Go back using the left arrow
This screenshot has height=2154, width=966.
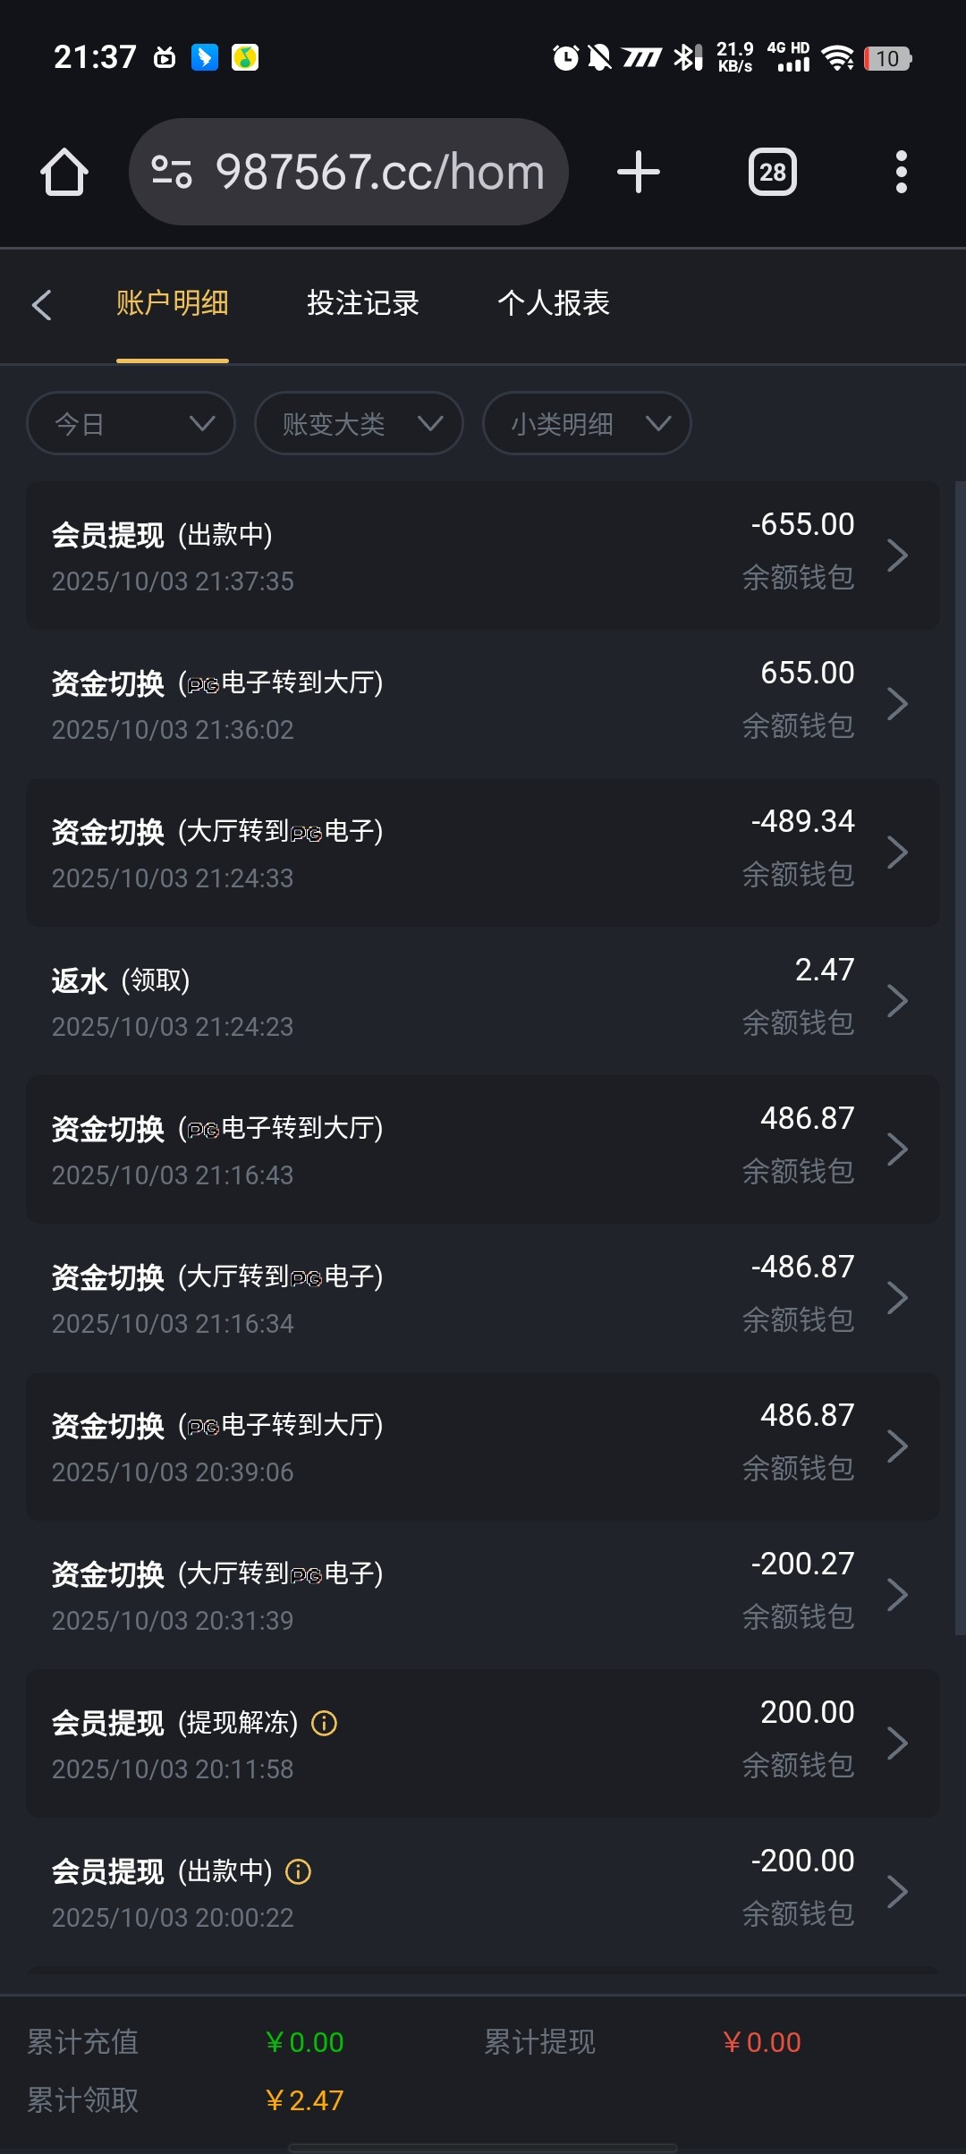[42, 305]
